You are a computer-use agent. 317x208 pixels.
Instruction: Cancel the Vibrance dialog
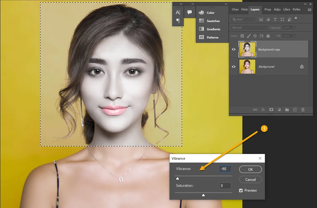click(x=250, y=179)
